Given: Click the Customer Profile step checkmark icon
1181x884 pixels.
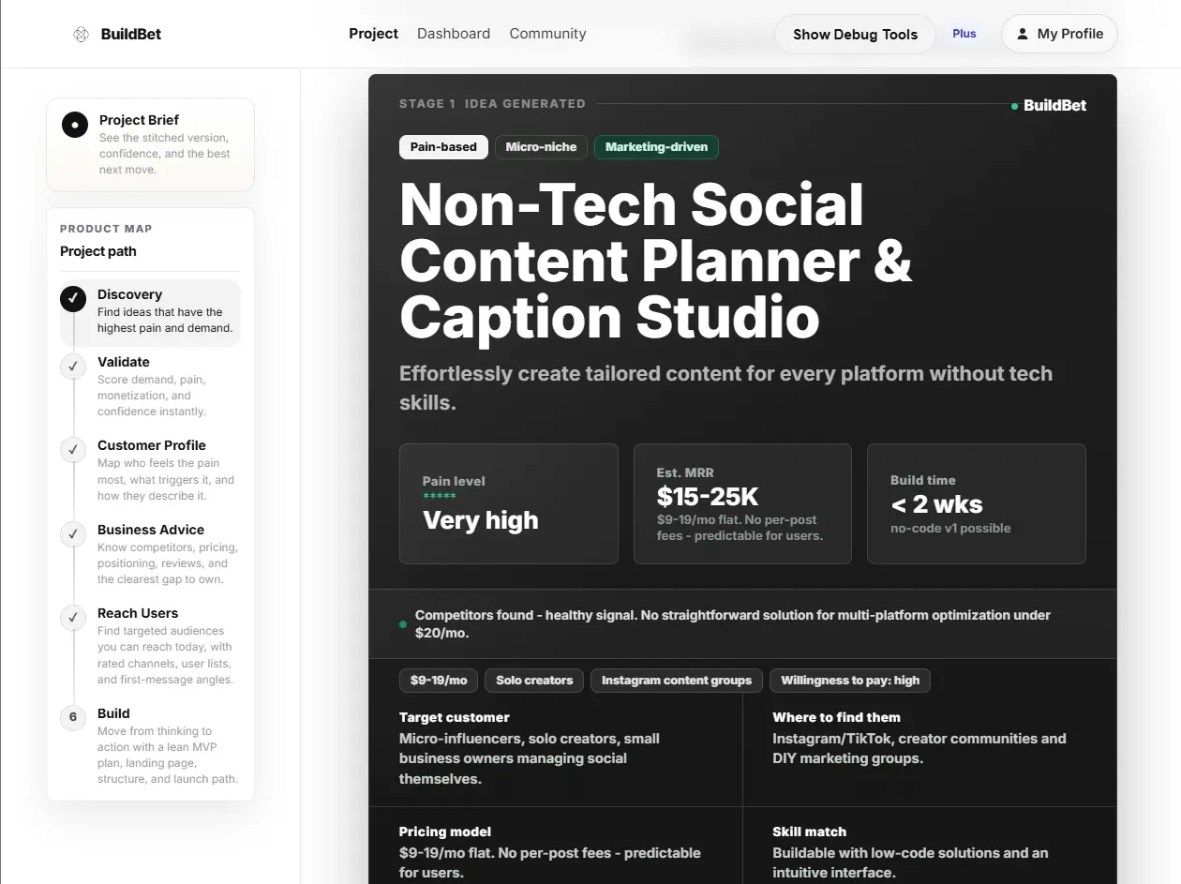Looking at the screenshot, I should (x=73, y=450).
